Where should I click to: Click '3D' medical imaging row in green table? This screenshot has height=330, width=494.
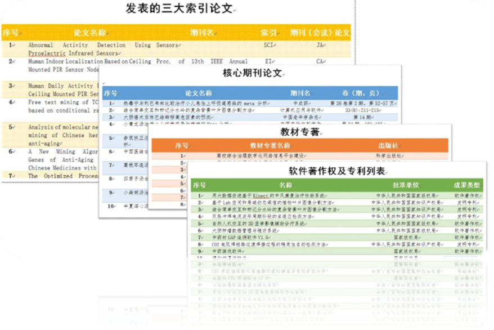pyautogui.click(x=337, y=224)
